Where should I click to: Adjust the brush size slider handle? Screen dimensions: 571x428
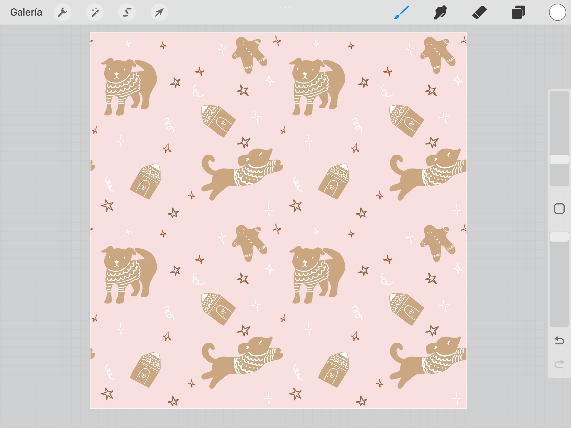click(x=559, y=160)
